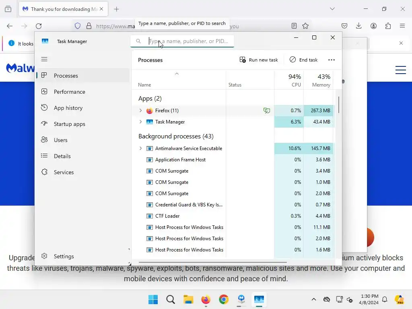Show hidden system tray icons
Viewport: 412px width, 309px height.
click(314, 299)
